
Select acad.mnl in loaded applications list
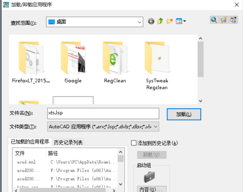click(26, 162)
